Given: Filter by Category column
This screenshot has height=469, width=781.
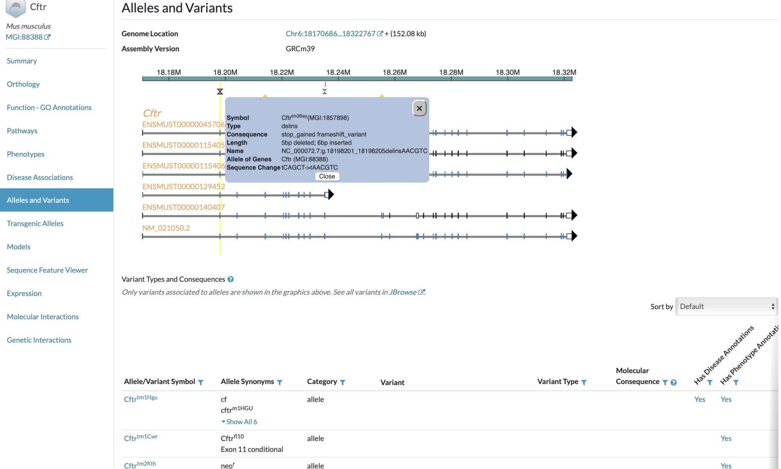Looking at the screenshot, I should tap(342, 382).
